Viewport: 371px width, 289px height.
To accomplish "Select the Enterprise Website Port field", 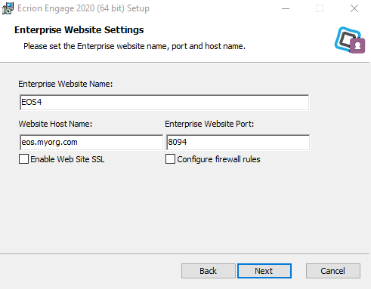I will (x=238, y=143).
